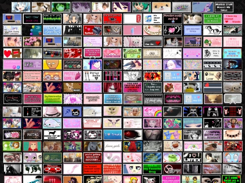Open the white Coca-Cola can stamp

pos(132,19)
